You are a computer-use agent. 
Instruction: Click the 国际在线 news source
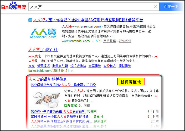click(x=70, y=105)
